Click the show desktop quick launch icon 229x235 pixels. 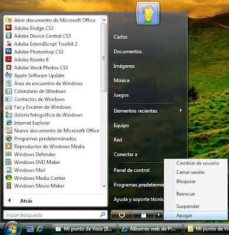(x=30, y=229)
